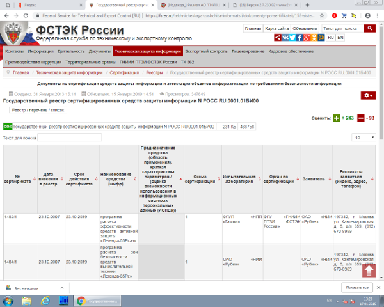Open the Кадровое обеспечение menu item
The height and width of the screenshot is (307, 384).
(291, 51)
